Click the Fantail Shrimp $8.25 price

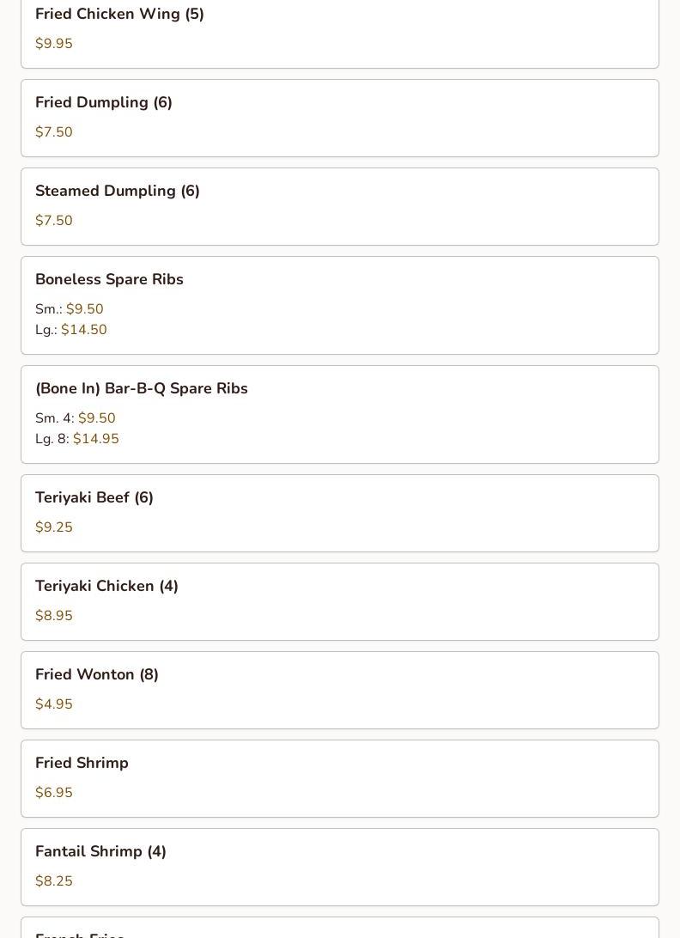click(x=54, y=881)
